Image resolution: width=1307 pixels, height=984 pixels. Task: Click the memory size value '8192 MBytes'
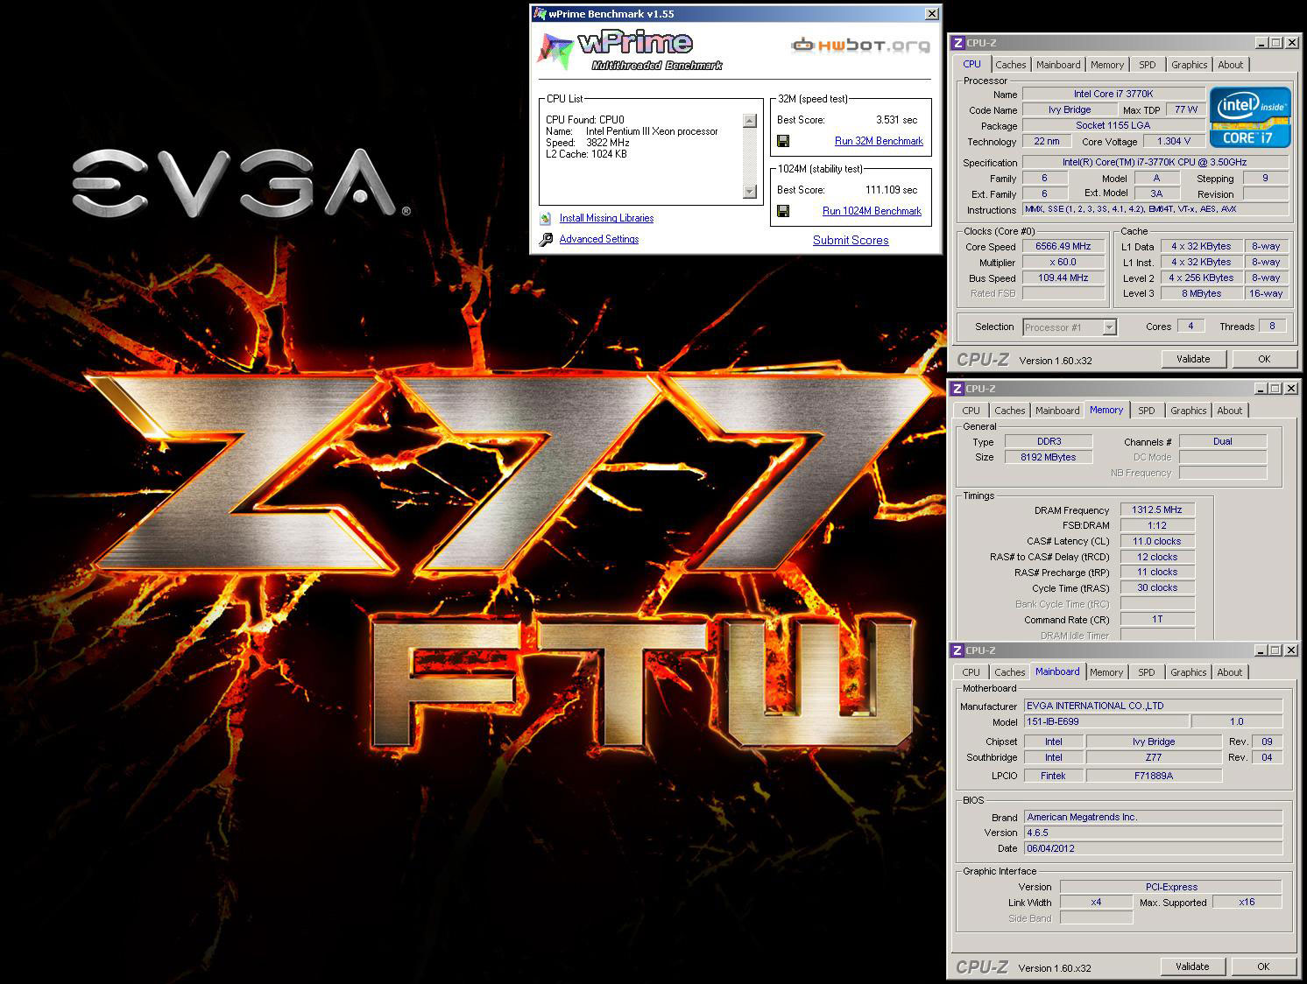pyautogui.click(x=1049, y=457)
